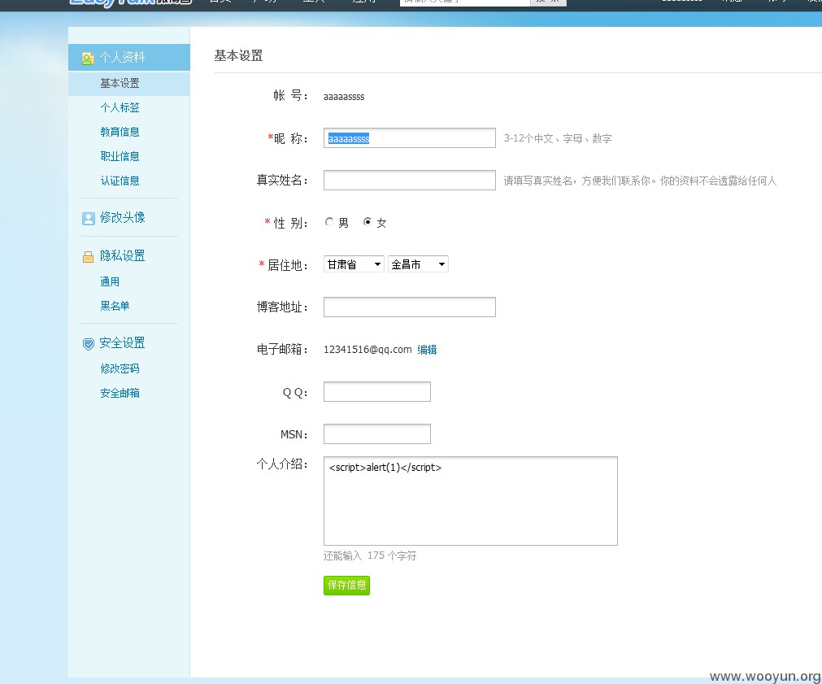Click the 博客地址 blog address field
Image resolution: width=822 pixels, height=684 pixels.
410,307
